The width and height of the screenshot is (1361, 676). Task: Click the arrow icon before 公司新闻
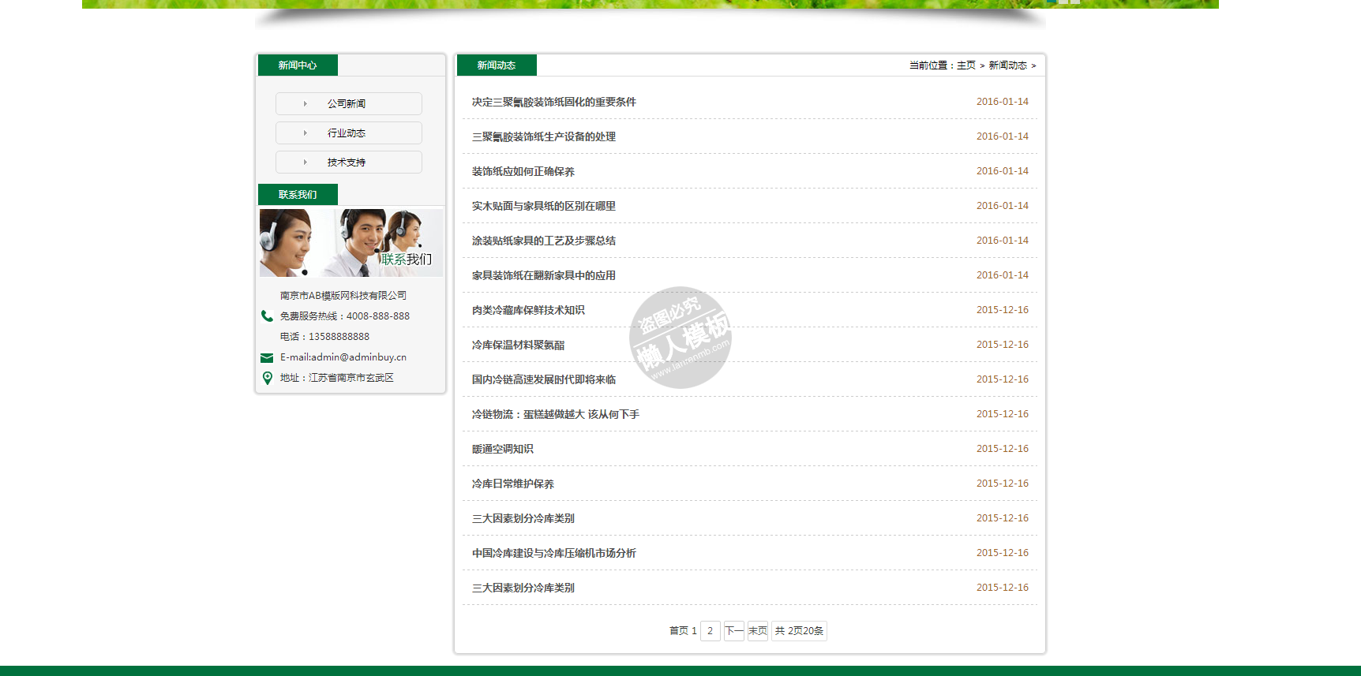306,104
